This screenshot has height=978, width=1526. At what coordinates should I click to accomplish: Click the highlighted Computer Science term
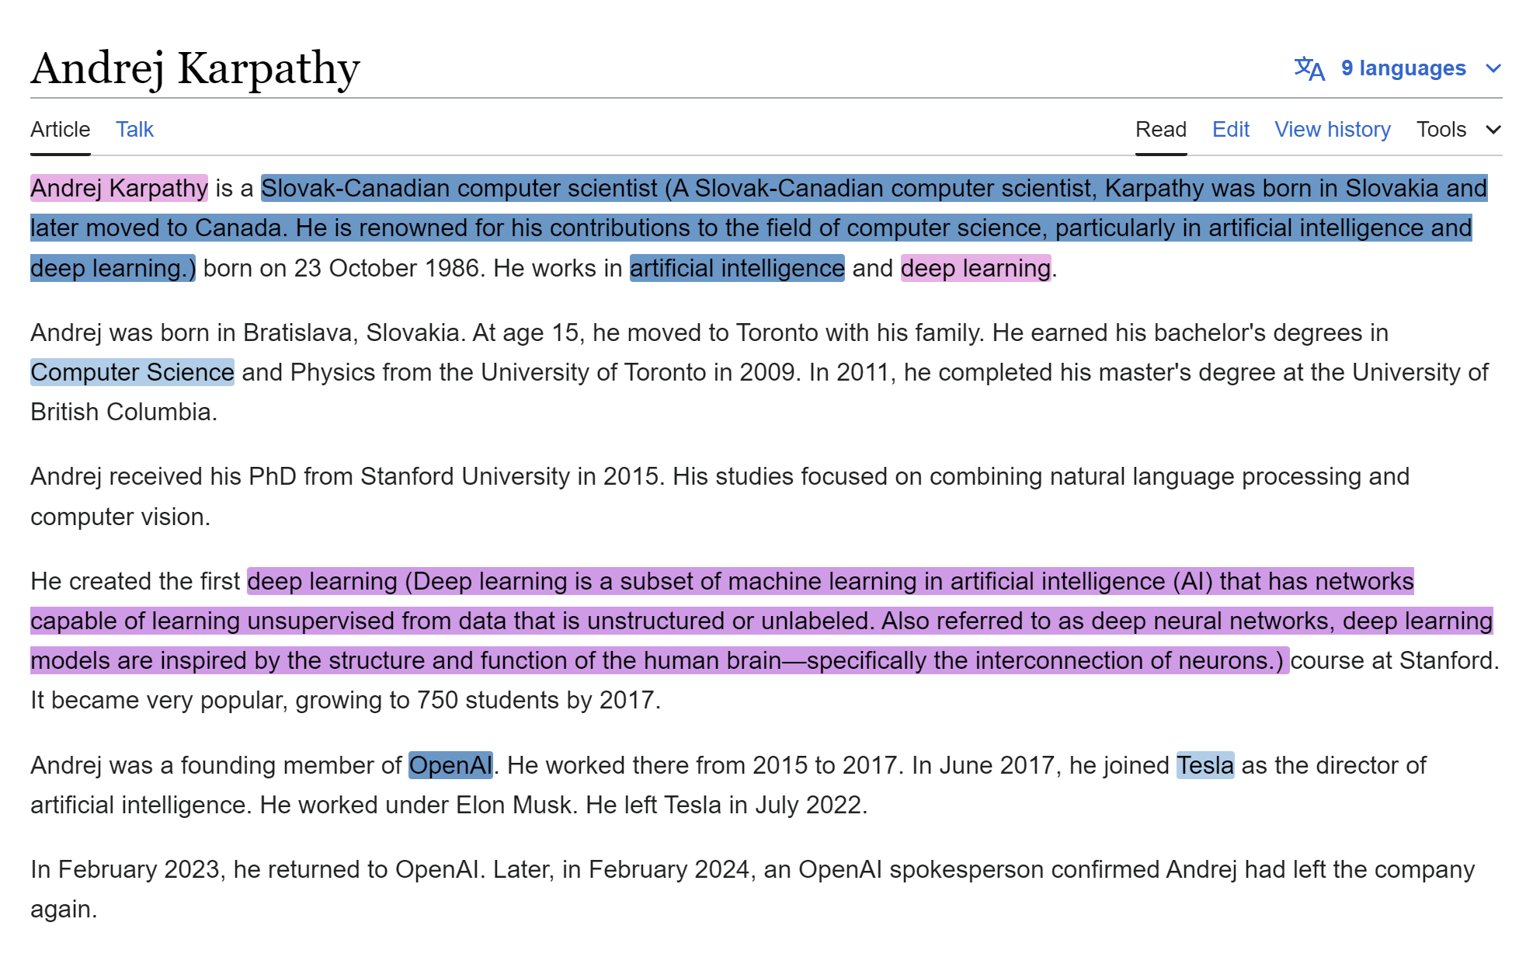pos(132,372)
